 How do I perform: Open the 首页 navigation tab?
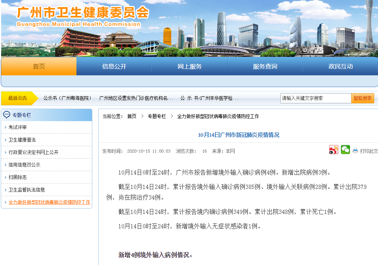click(x=39, y=66)
